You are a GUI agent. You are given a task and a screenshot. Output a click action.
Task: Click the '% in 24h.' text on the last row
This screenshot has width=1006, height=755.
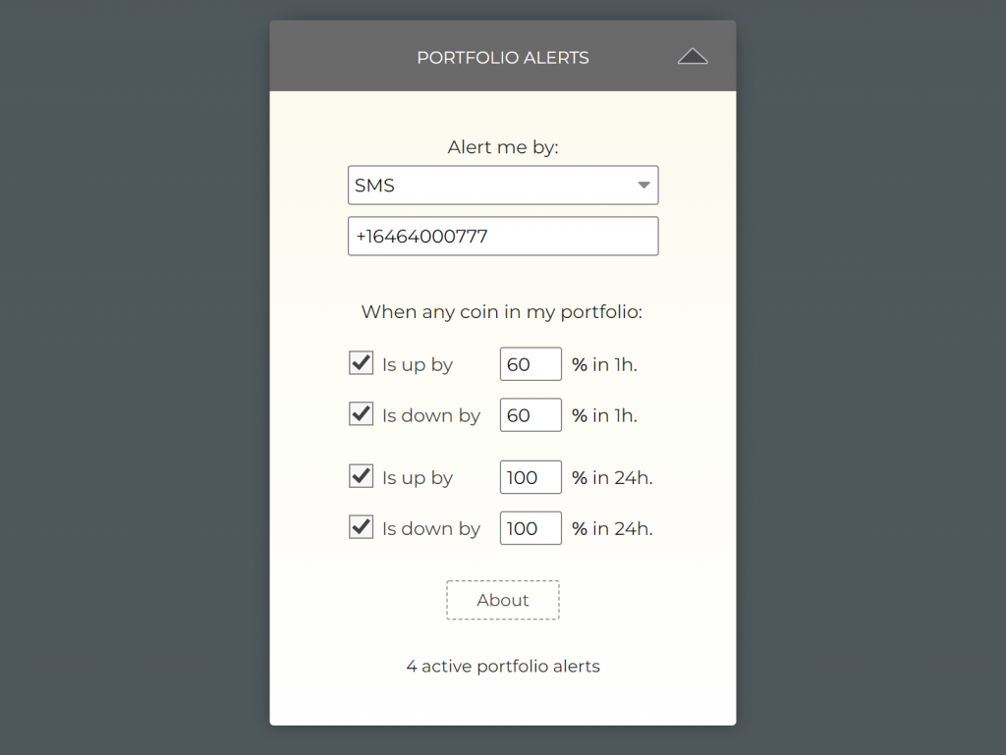click(x=613, y=529)
